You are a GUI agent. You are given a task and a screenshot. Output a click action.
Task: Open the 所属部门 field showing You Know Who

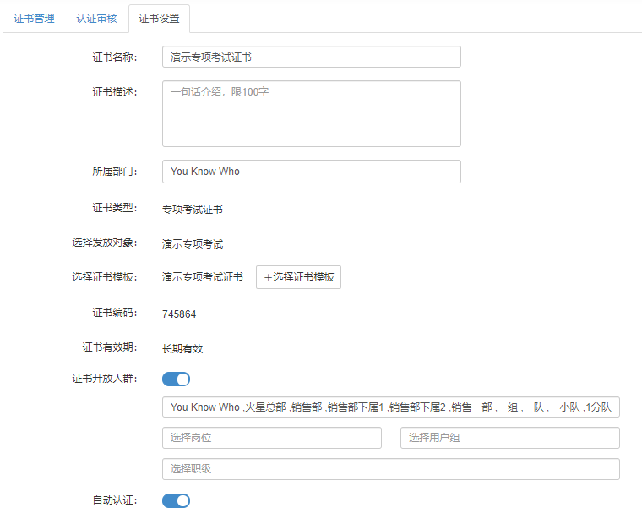(312, 172)
